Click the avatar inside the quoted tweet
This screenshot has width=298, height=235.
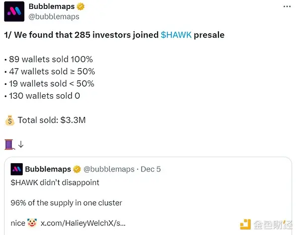16,169
